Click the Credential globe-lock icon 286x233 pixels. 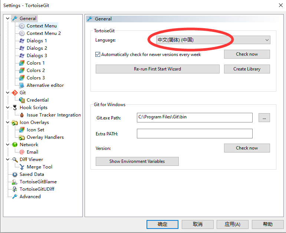pyautogui.click(x=22, y=100)
